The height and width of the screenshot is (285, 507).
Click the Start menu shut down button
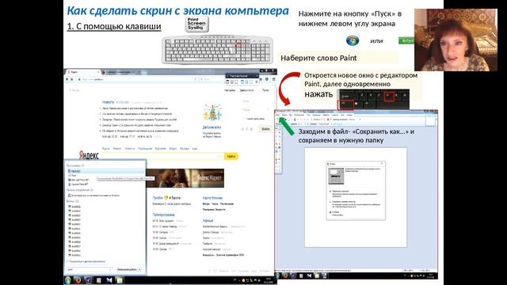(127, 269)
